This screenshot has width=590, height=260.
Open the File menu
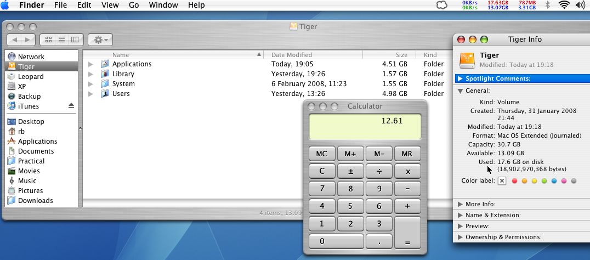[60, 5]
